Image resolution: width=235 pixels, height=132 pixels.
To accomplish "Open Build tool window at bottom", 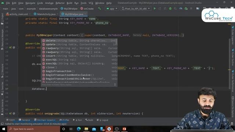I will pos(89,120).
